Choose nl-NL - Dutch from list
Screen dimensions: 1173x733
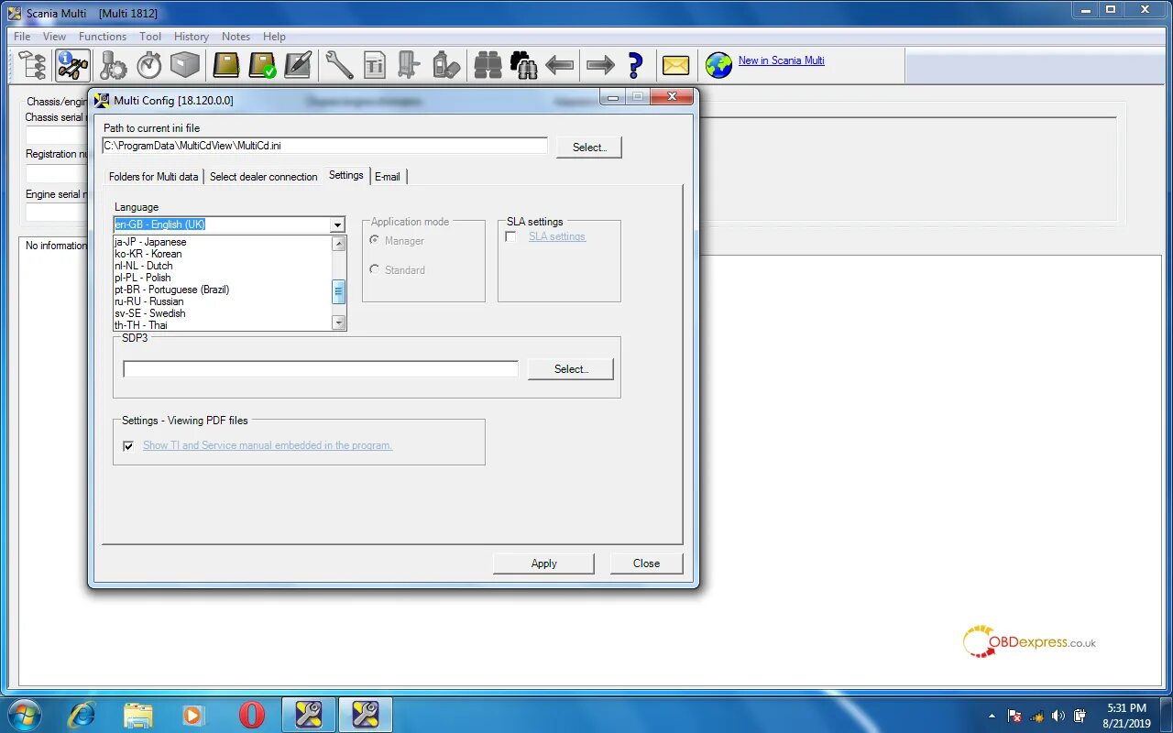(x=222, y=266)
